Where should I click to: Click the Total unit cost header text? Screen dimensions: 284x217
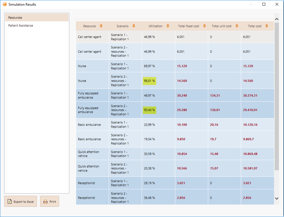click(222, 26)
